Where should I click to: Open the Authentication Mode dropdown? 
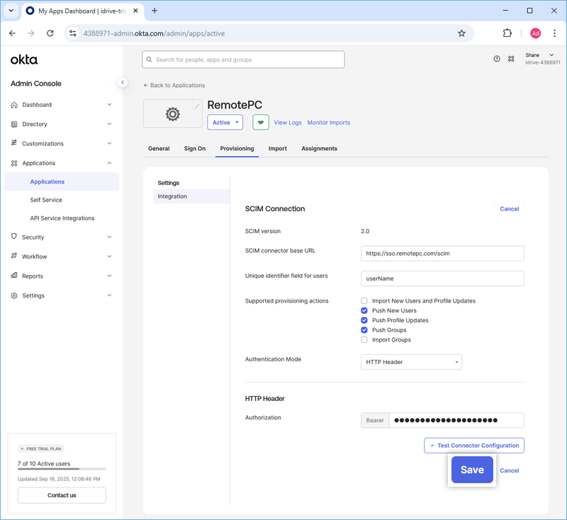pyautogui.click(x=411, y=362)
